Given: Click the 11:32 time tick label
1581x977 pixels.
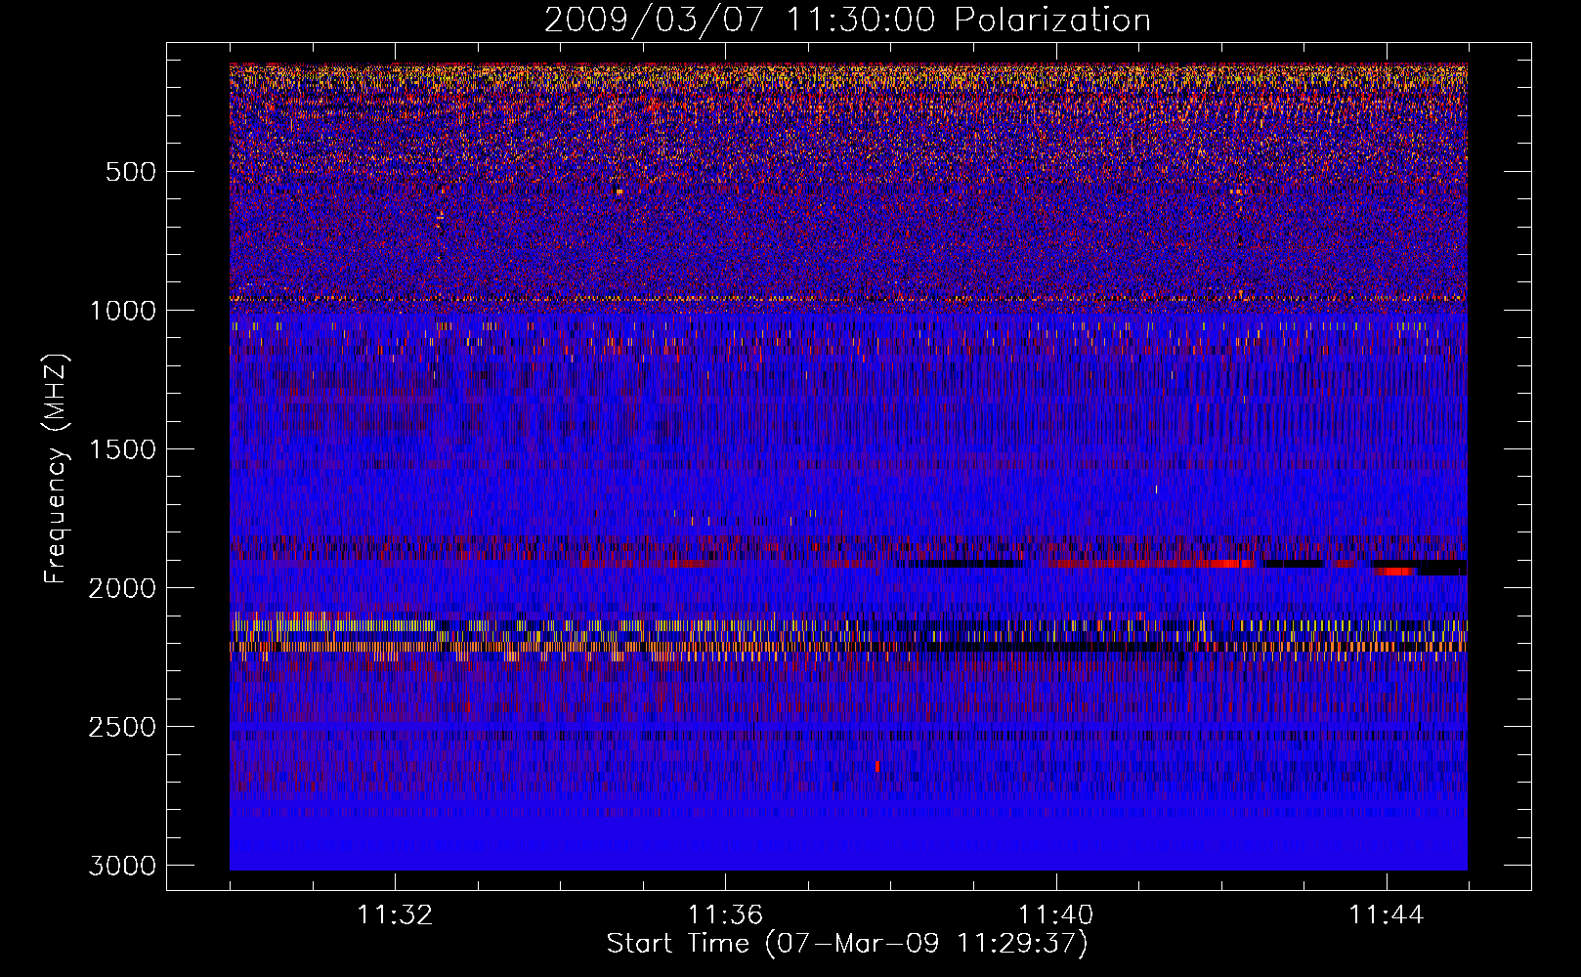Looking at the screenshot, I should click(395, 915).
